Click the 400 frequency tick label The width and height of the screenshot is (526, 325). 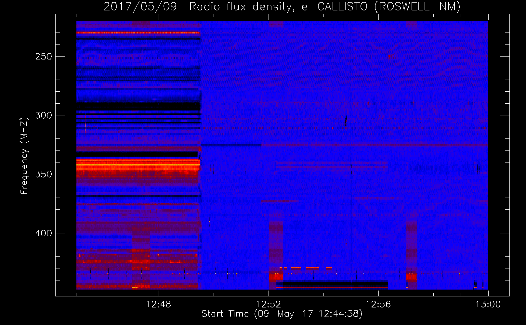(44, 233)
